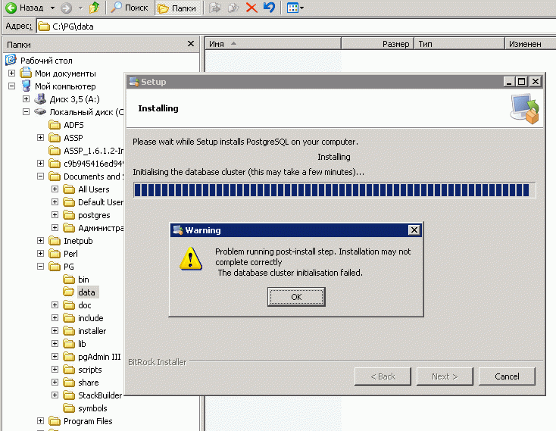Select the share folder icon

coord(69,383)
